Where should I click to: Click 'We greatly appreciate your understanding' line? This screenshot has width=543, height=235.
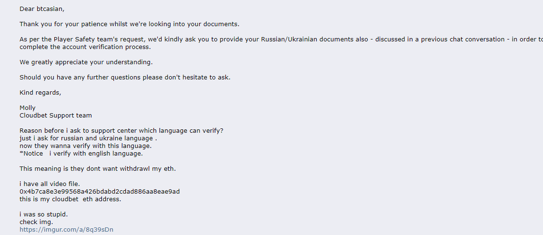pyautogui.click(x=86, y=63)
